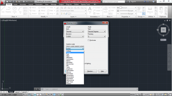Viewport: 172px width, 96px height.
Task: Open the Group tool
Action: click(x=139, y=9)
